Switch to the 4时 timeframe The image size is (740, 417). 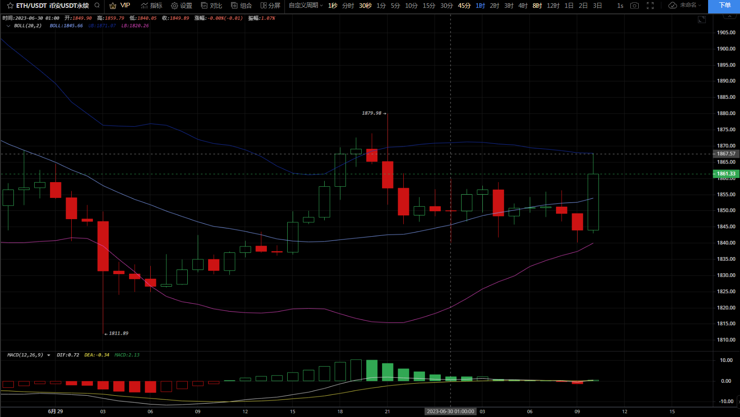(x=523, y=6)
